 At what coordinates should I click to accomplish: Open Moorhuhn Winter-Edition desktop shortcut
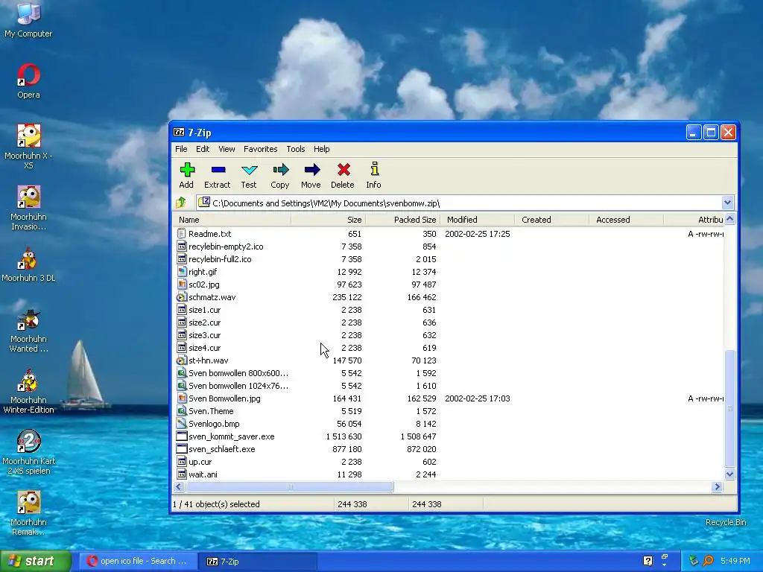[28, 391]
